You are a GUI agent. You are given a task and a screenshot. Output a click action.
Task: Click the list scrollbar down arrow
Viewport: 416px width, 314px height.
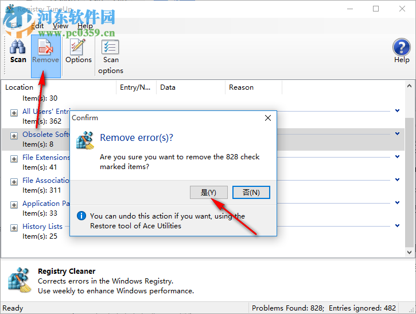click(409, 252)
